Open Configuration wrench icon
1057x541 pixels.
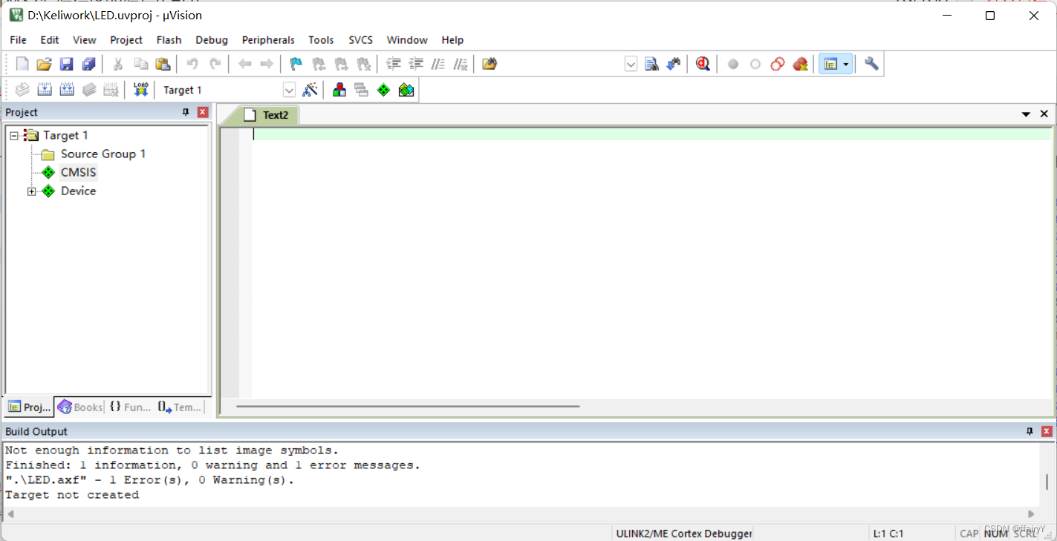tap(871, 64)
